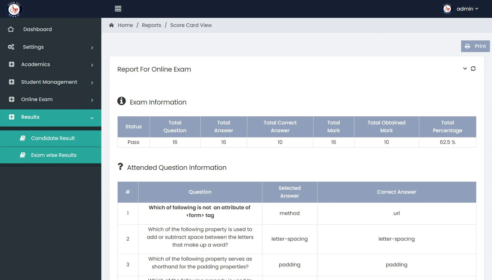Click the Academics plus icon
Image resolution: width=492 pixels, height=280 pixels.
12,64
